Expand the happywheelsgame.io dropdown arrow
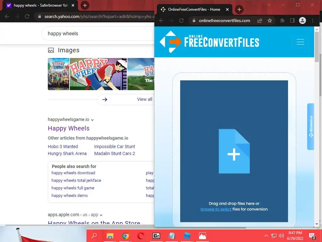 click(x=92, y=120)
